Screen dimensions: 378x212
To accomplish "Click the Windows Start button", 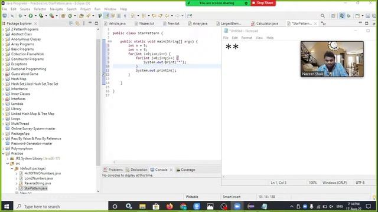I will (6, 207).
